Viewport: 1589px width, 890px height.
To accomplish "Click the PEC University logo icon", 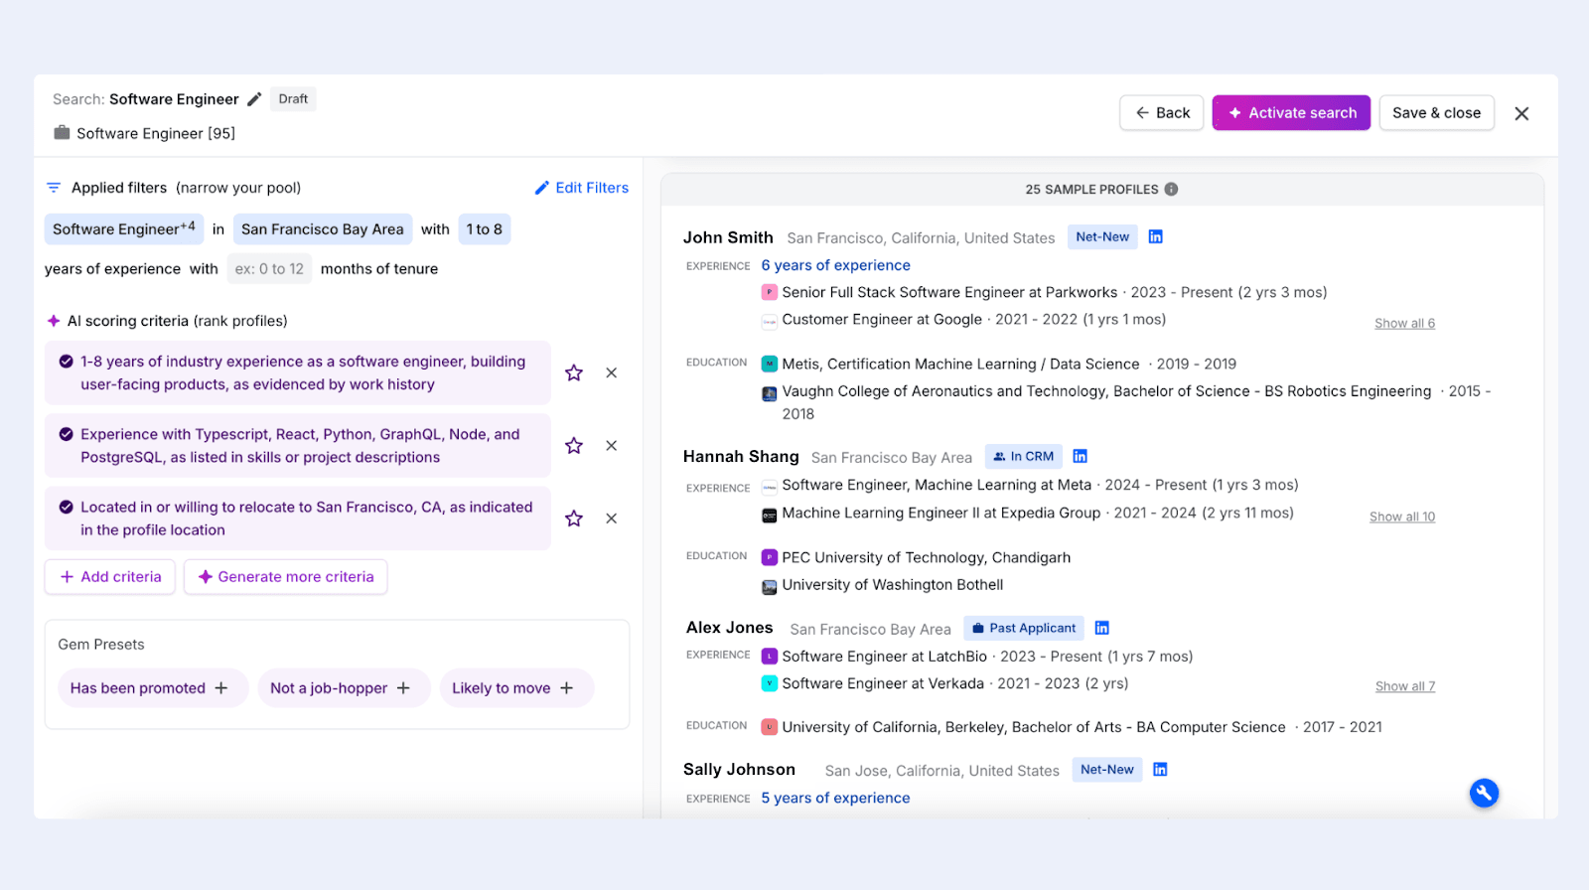I will (770, 557).
